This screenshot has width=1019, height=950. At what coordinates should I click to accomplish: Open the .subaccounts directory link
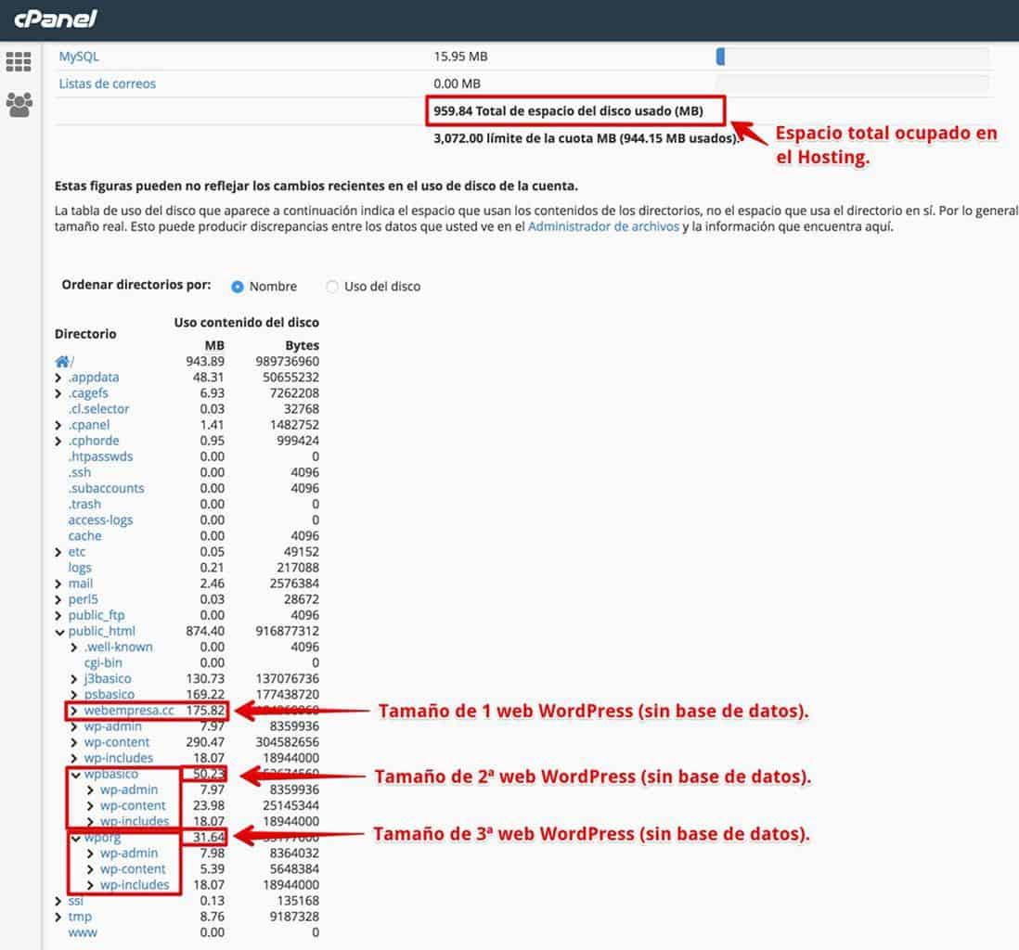click(106, 489)
